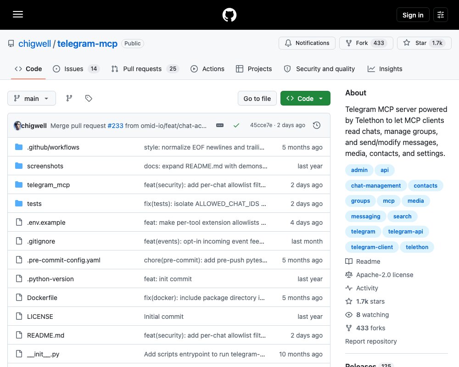Open the chigwell owner profile link
Screen dimensions: 459x367
click(x=34, y=44)
